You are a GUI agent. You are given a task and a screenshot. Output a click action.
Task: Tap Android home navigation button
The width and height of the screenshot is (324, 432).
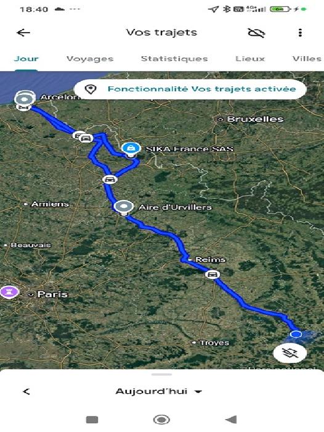161,420
